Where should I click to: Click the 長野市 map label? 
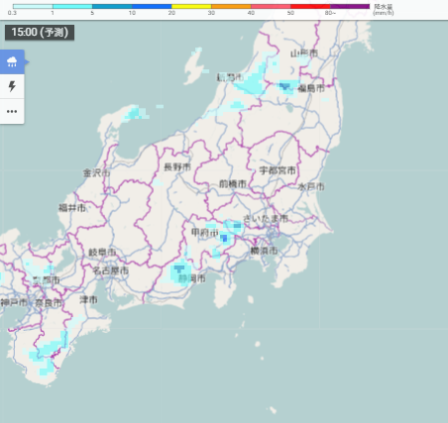pos(177,166)
